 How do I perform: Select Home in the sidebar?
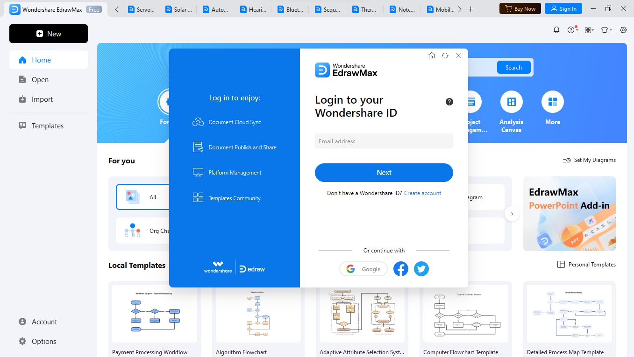click(x=49, y=60)
